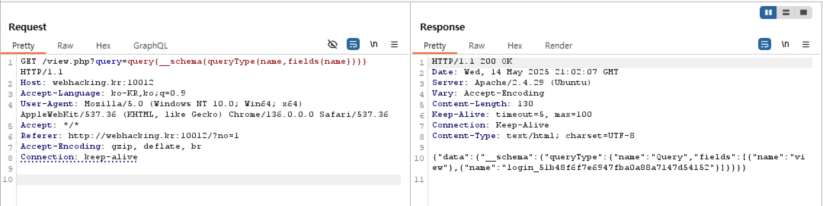Click the GraphQL __schema query string
This screenshot has height=206, width=823.
coord(247,61)
